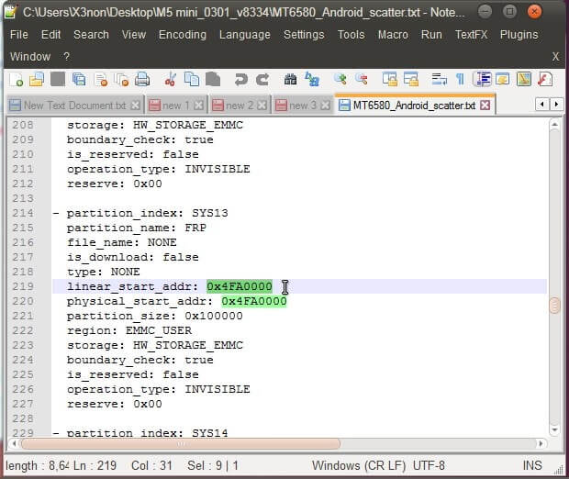Copy selection using the toolbar copy icon
Viewport: 569px width, 479px height.
(191, 79)
